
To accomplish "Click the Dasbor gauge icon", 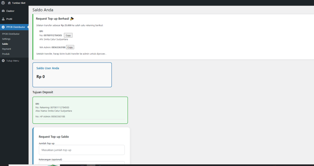I will tap(3, 11).
